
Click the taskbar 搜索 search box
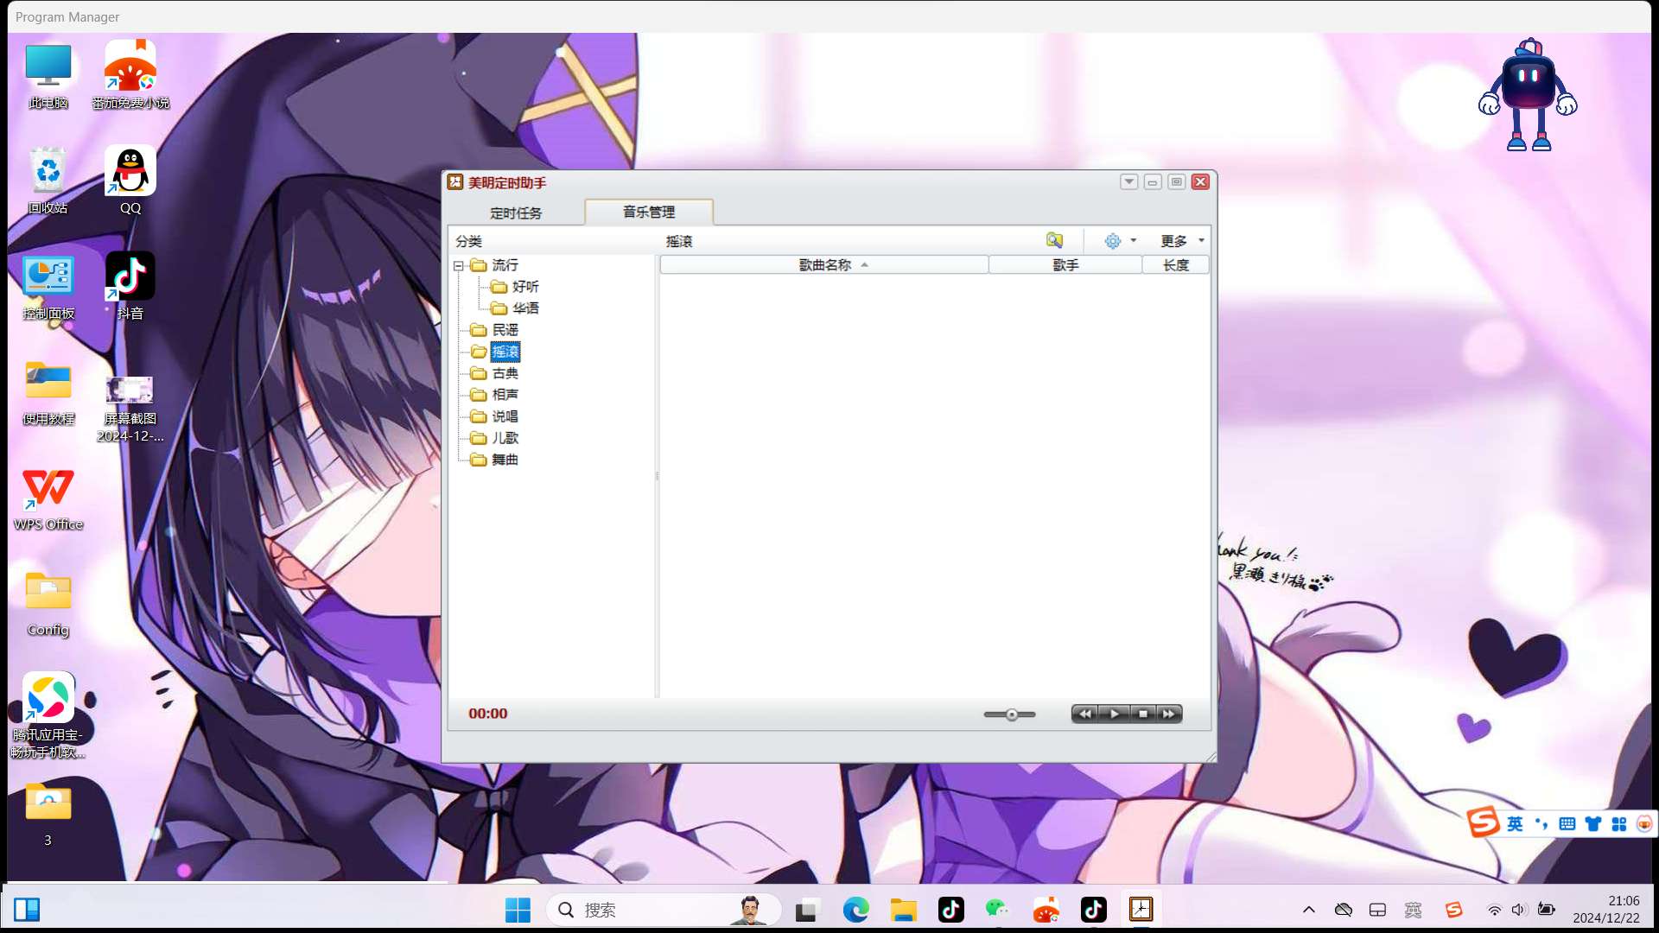pyautogui.click(x=664, y=910)
